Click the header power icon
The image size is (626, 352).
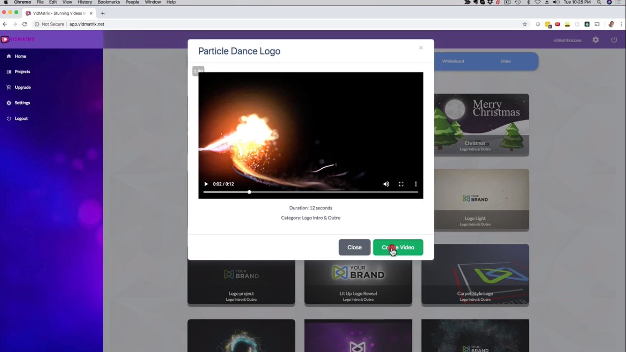point(614,40)
